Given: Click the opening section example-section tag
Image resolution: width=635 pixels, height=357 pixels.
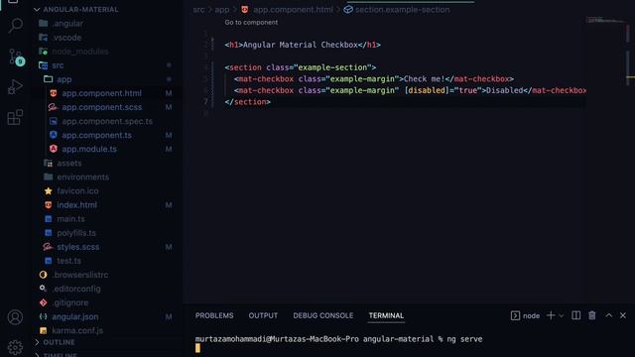Looking at the screenshot, I should 300,67.
